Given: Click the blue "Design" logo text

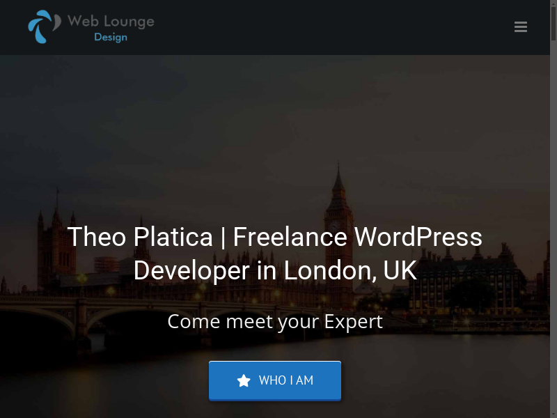Looking at the screenshot, I should 111,37.
